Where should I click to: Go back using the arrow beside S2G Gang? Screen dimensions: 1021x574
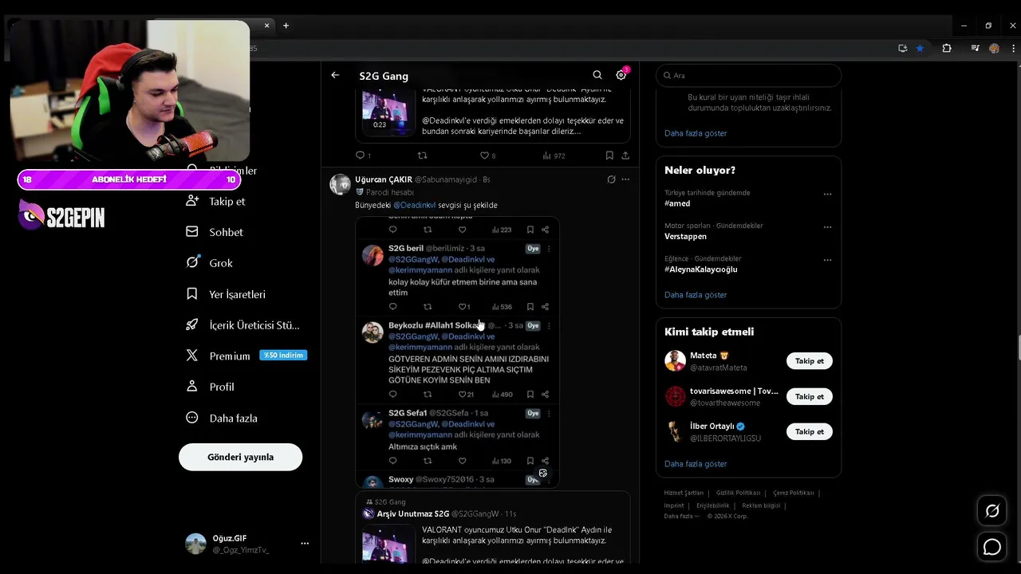335,75
